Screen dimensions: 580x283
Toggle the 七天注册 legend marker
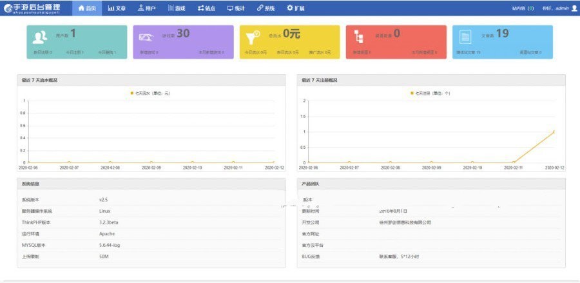tap(412, 93)
